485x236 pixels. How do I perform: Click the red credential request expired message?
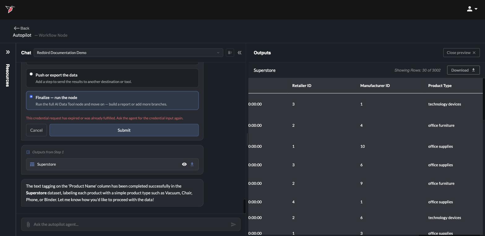(x=105, y=118)
